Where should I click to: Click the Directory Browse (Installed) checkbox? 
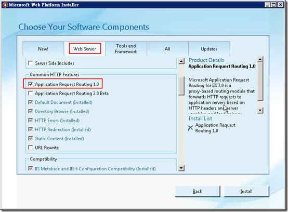tap(31, 111)
